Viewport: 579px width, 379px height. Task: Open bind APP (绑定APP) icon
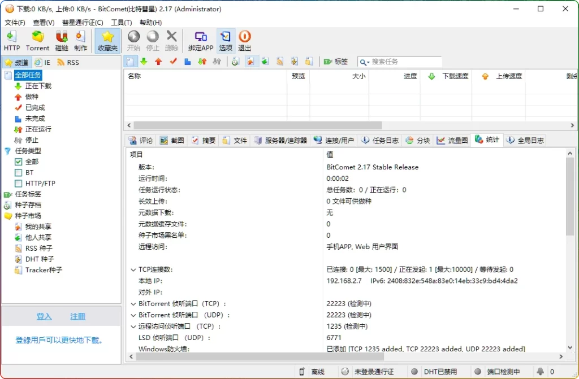click(x=200, y=41)
